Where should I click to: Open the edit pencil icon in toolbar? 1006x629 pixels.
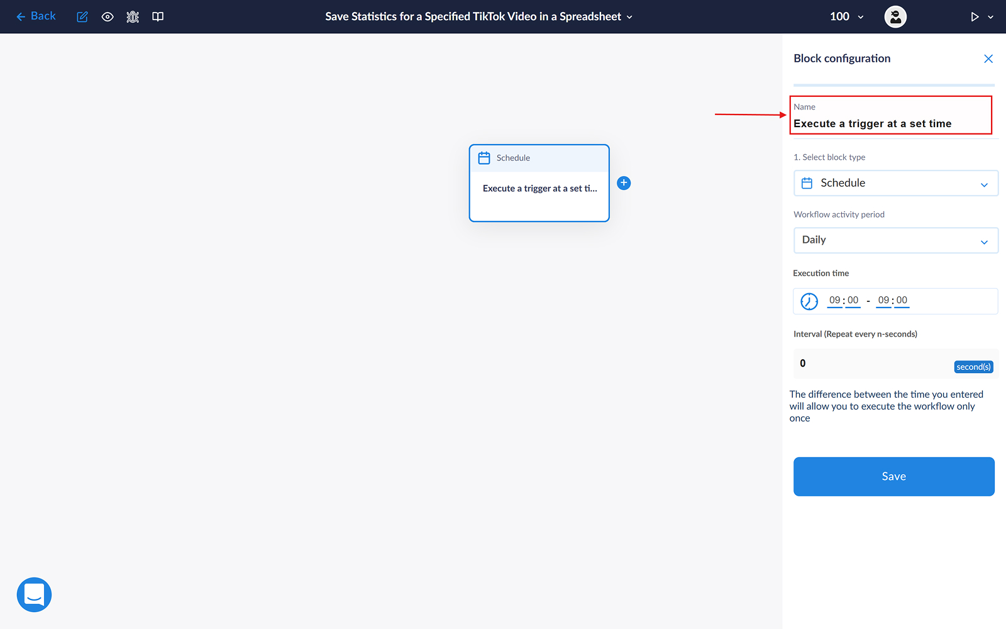(x=82, y=17)
